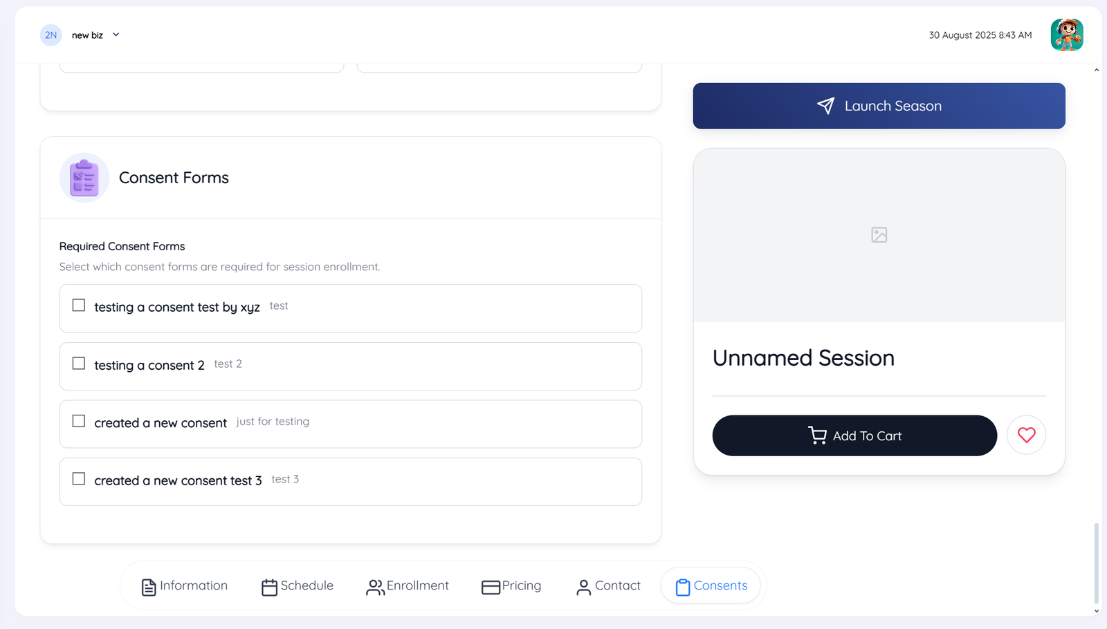
Task: Click the heart favorite icon
Action: pyautogui.click(x=1026, y=435)
